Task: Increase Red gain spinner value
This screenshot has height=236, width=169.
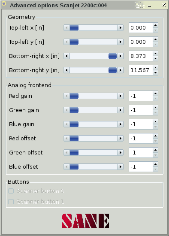Action: (155, 94)
